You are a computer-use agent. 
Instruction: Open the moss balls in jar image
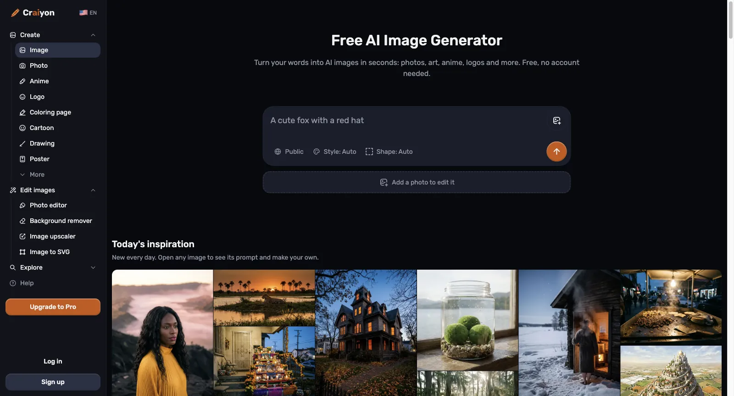(x=467, y=320)
